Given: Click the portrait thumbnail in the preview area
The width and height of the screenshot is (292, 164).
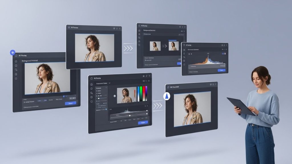Looking at the screenshot, I should [126, 95].
